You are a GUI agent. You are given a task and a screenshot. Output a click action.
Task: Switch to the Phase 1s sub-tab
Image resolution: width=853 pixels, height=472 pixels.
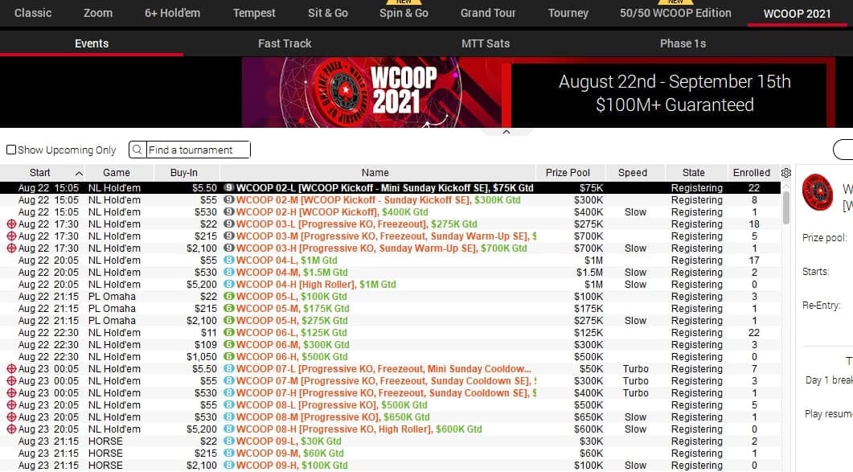683,43
